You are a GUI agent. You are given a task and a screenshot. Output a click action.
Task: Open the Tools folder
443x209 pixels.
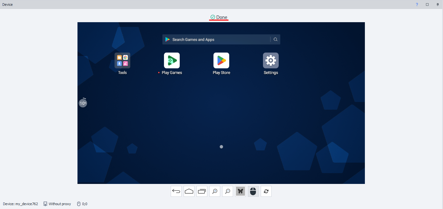click(122, 61)
